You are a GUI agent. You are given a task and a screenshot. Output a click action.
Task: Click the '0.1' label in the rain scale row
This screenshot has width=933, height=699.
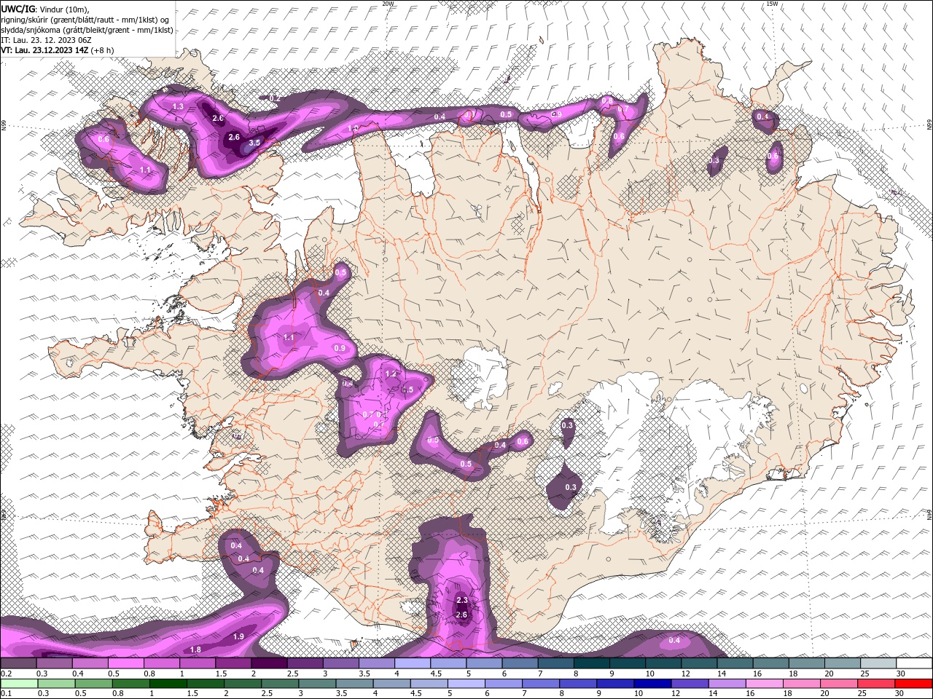[x=6, y=694]
